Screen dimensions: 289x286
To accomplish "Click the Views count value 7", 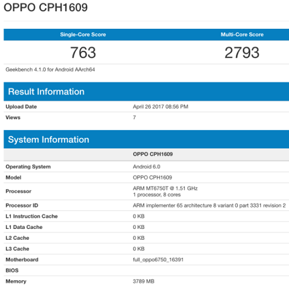I will pyautogui.click(x=134, y=117).
